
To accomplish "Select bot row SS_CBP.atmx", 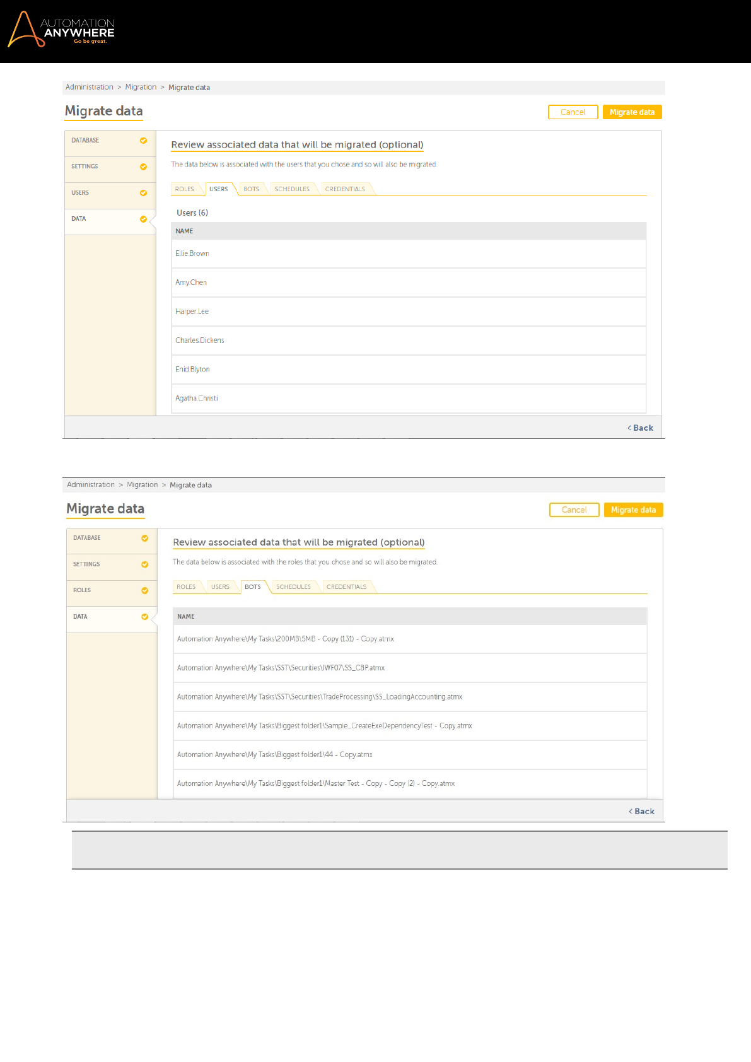I will 410,668.
